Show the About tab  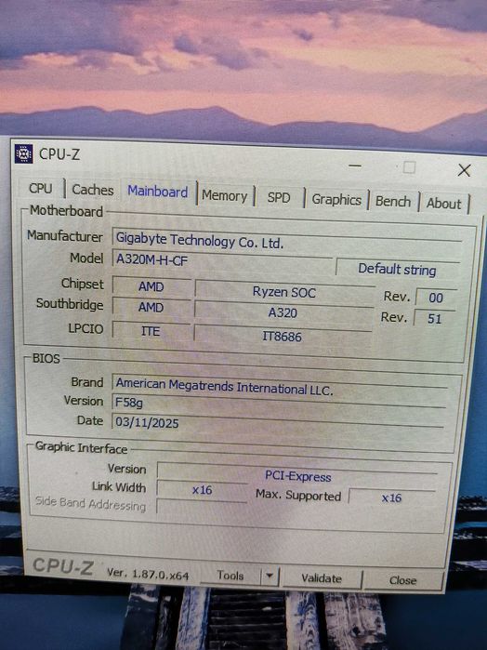pos(444,204)
